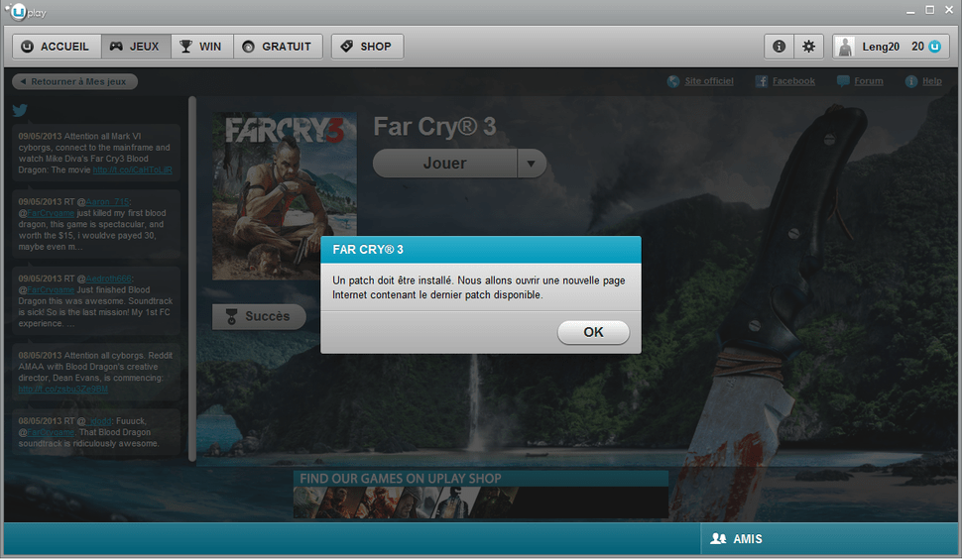Click the Help info icon

(911, 81)
